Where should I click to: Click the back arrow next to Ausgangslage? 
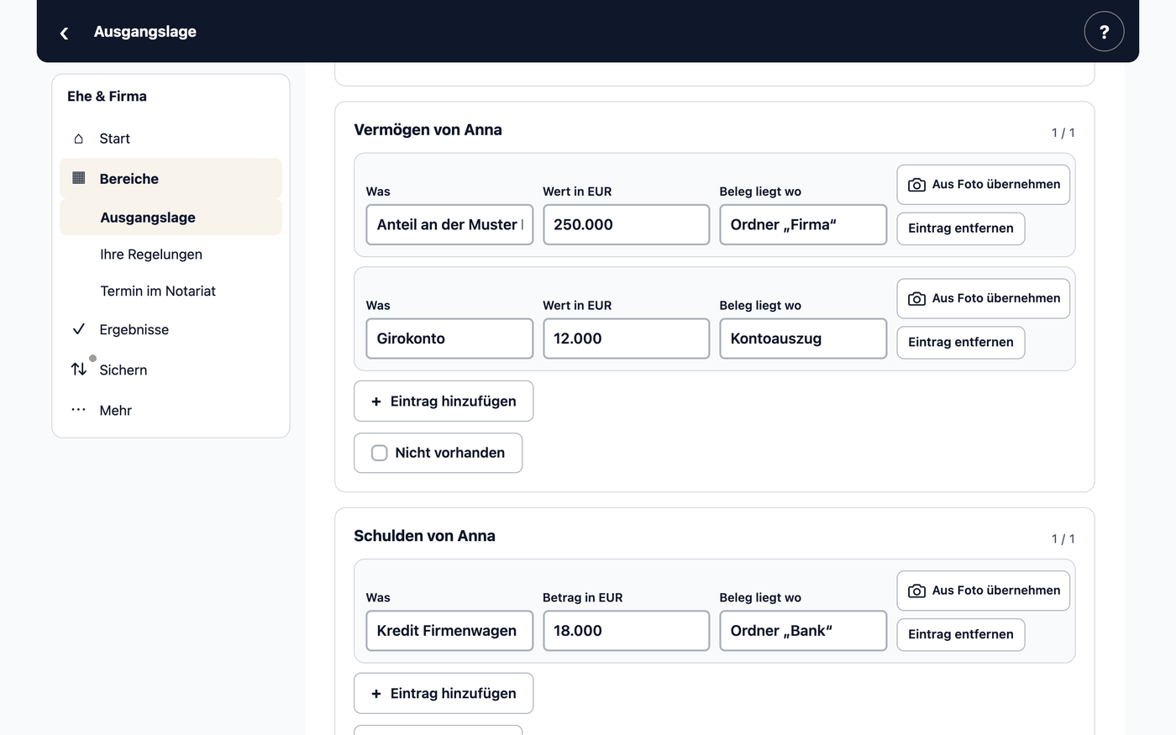[x=64, y=33]
